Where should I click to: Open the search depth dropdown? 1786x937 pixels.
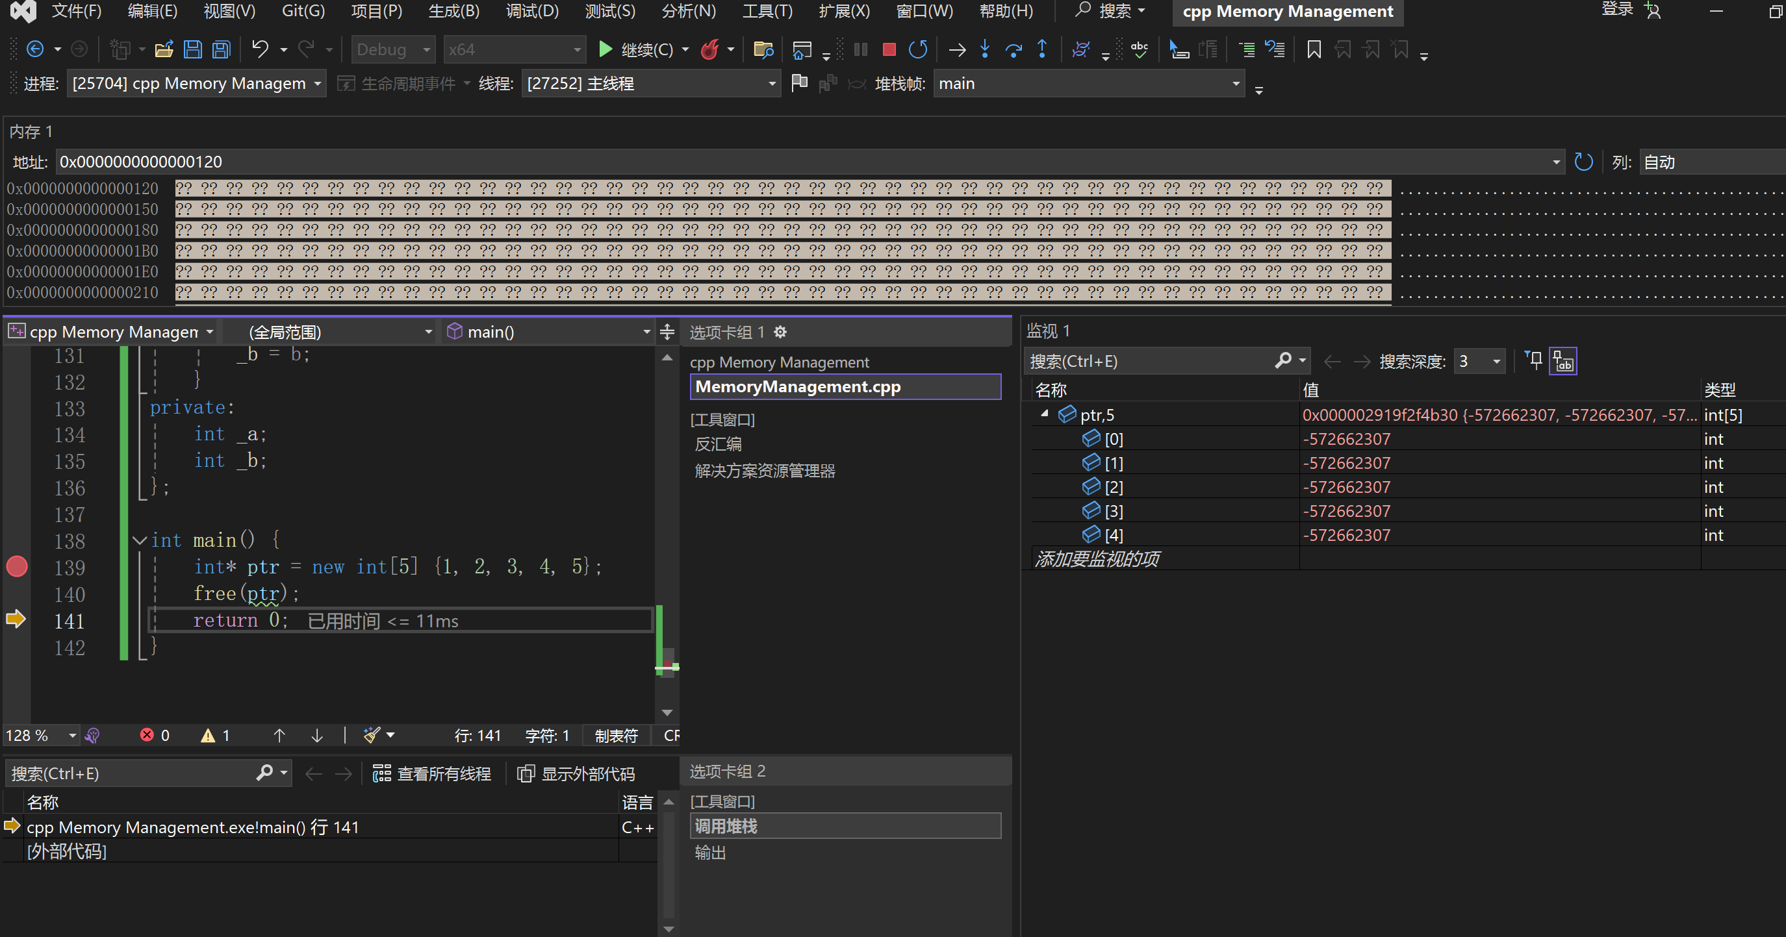tap(1496, 361)
